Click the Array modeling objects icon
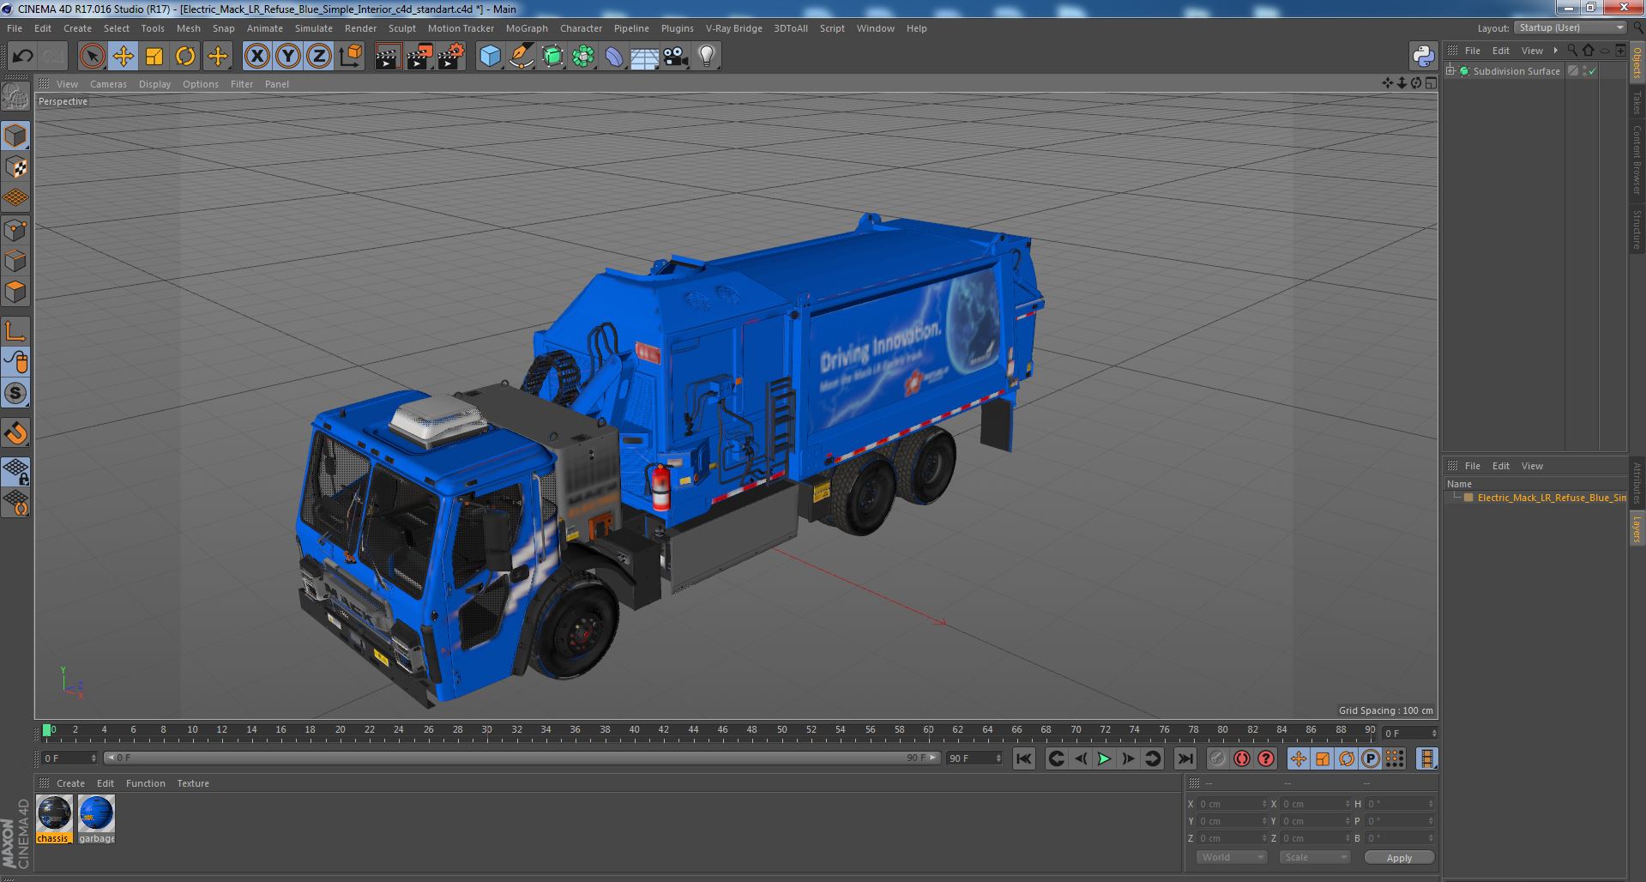Screen dimensions: 1646x882 pos(583,57)
